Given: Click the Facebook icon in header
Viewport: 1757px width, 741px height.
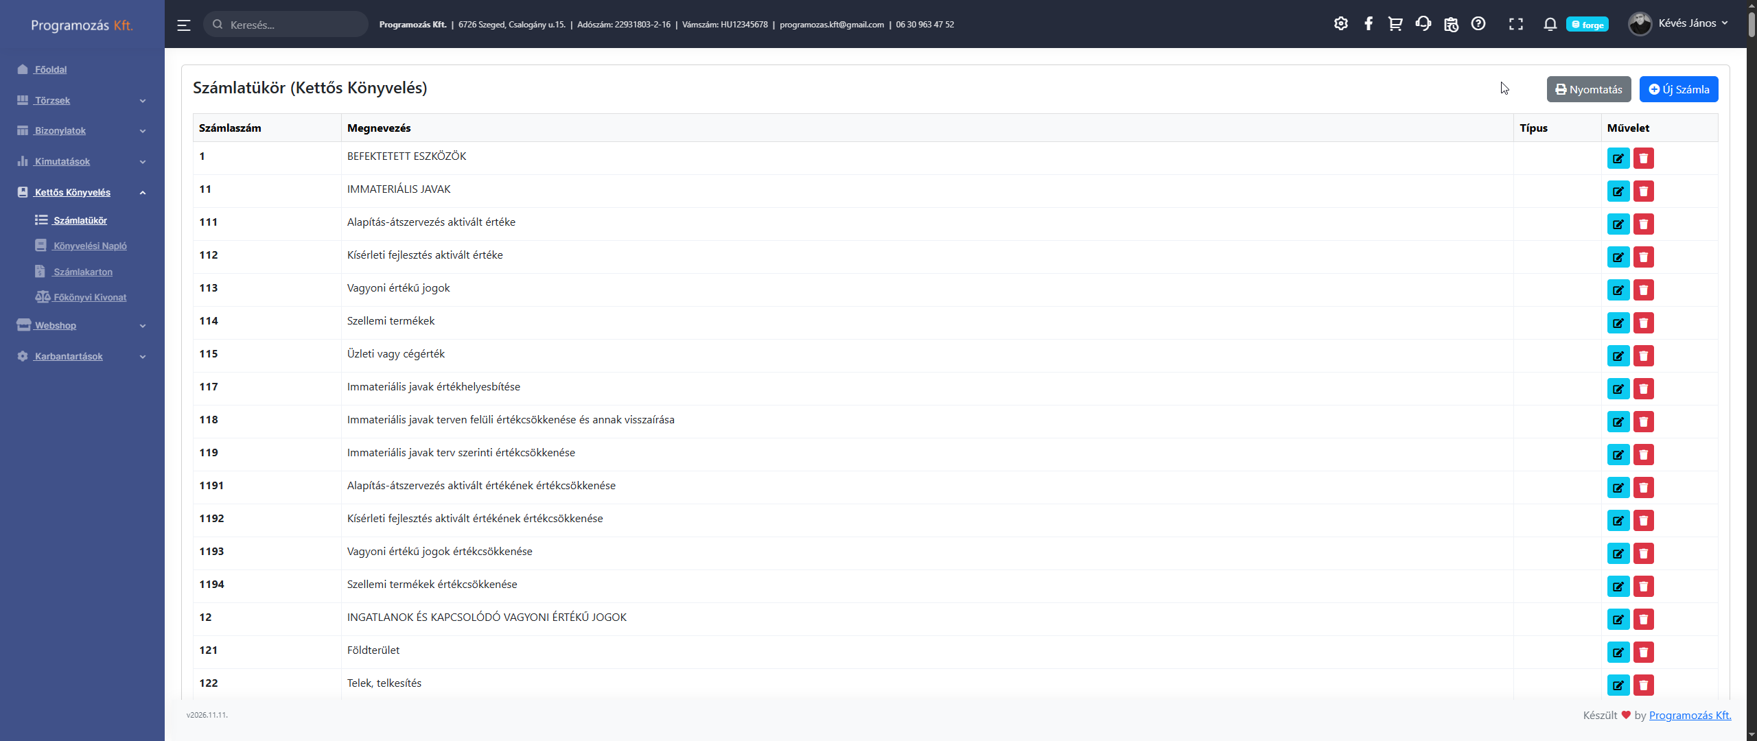Looking at the screenshot, I should coord(1368,24).
